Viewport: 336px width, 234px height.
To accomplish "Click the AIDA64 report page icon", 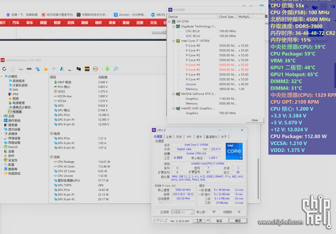I will tap(13, 69).
